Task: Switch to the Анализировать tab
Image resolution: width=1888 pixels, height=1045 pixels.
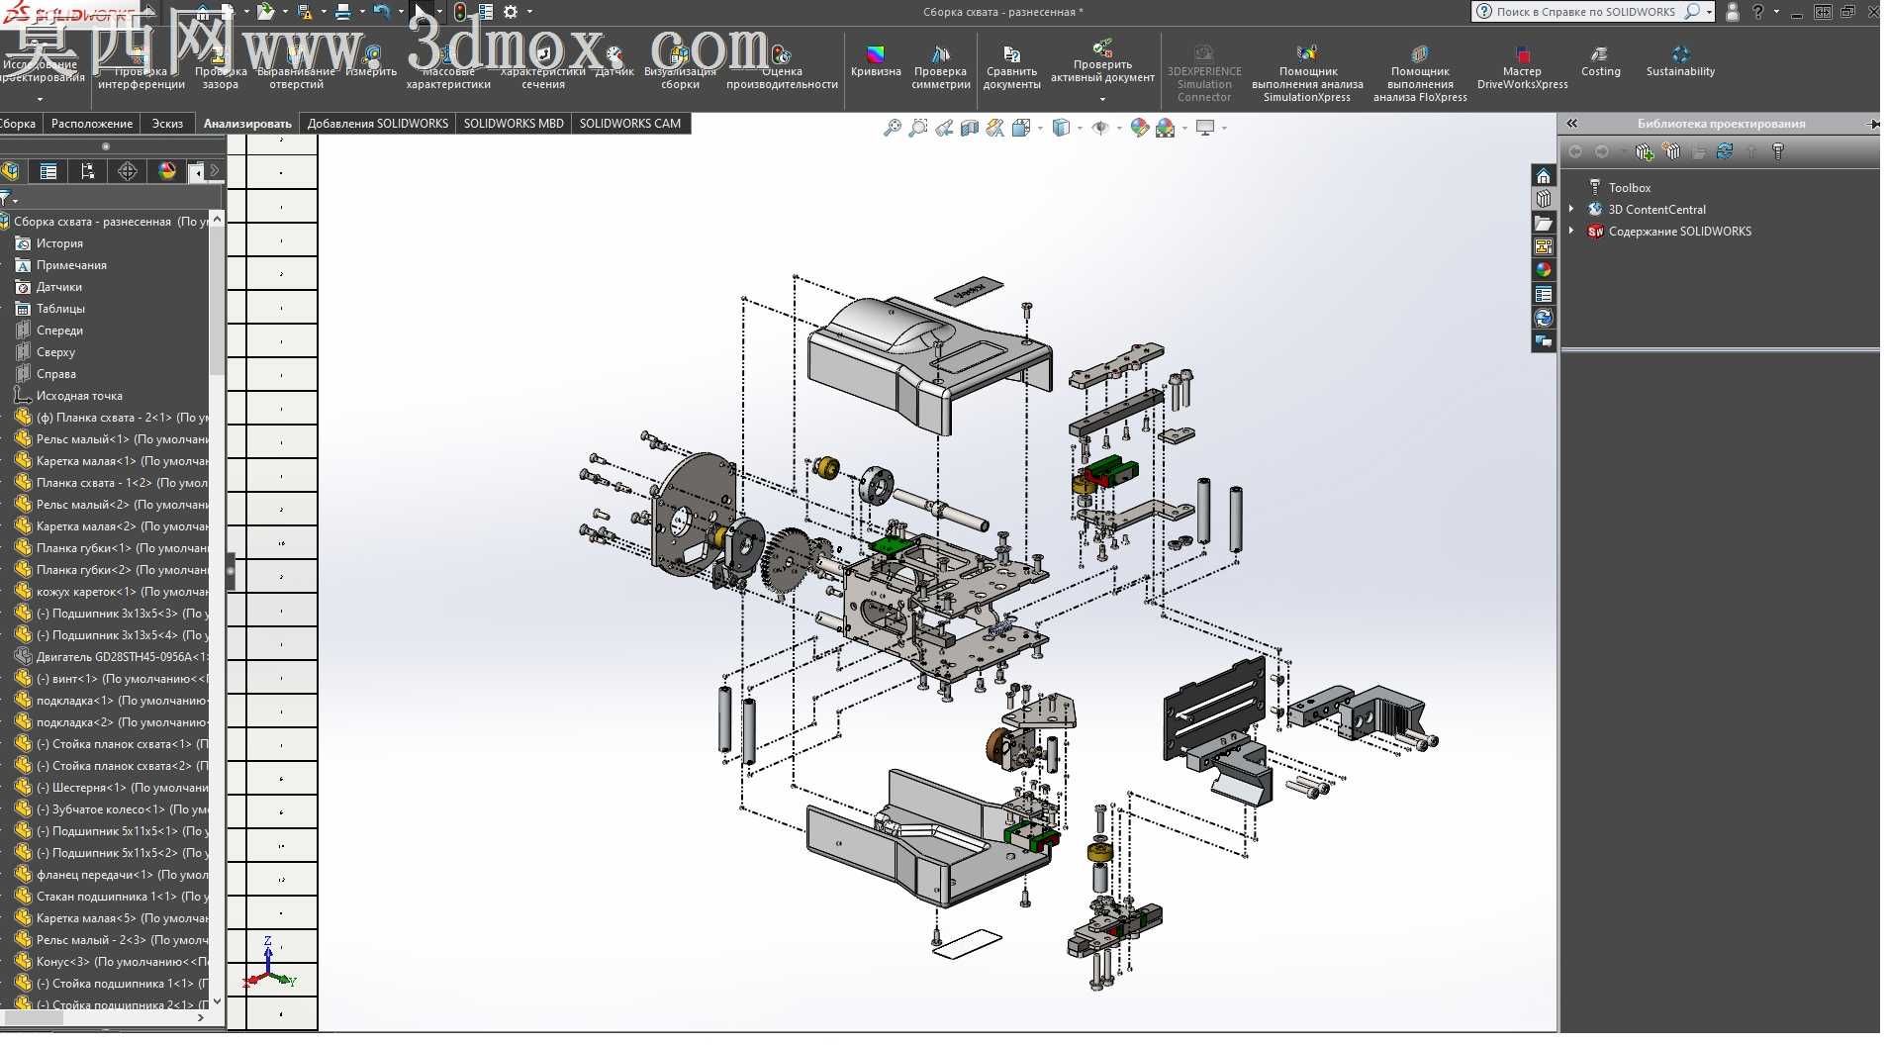Action: 247,124
